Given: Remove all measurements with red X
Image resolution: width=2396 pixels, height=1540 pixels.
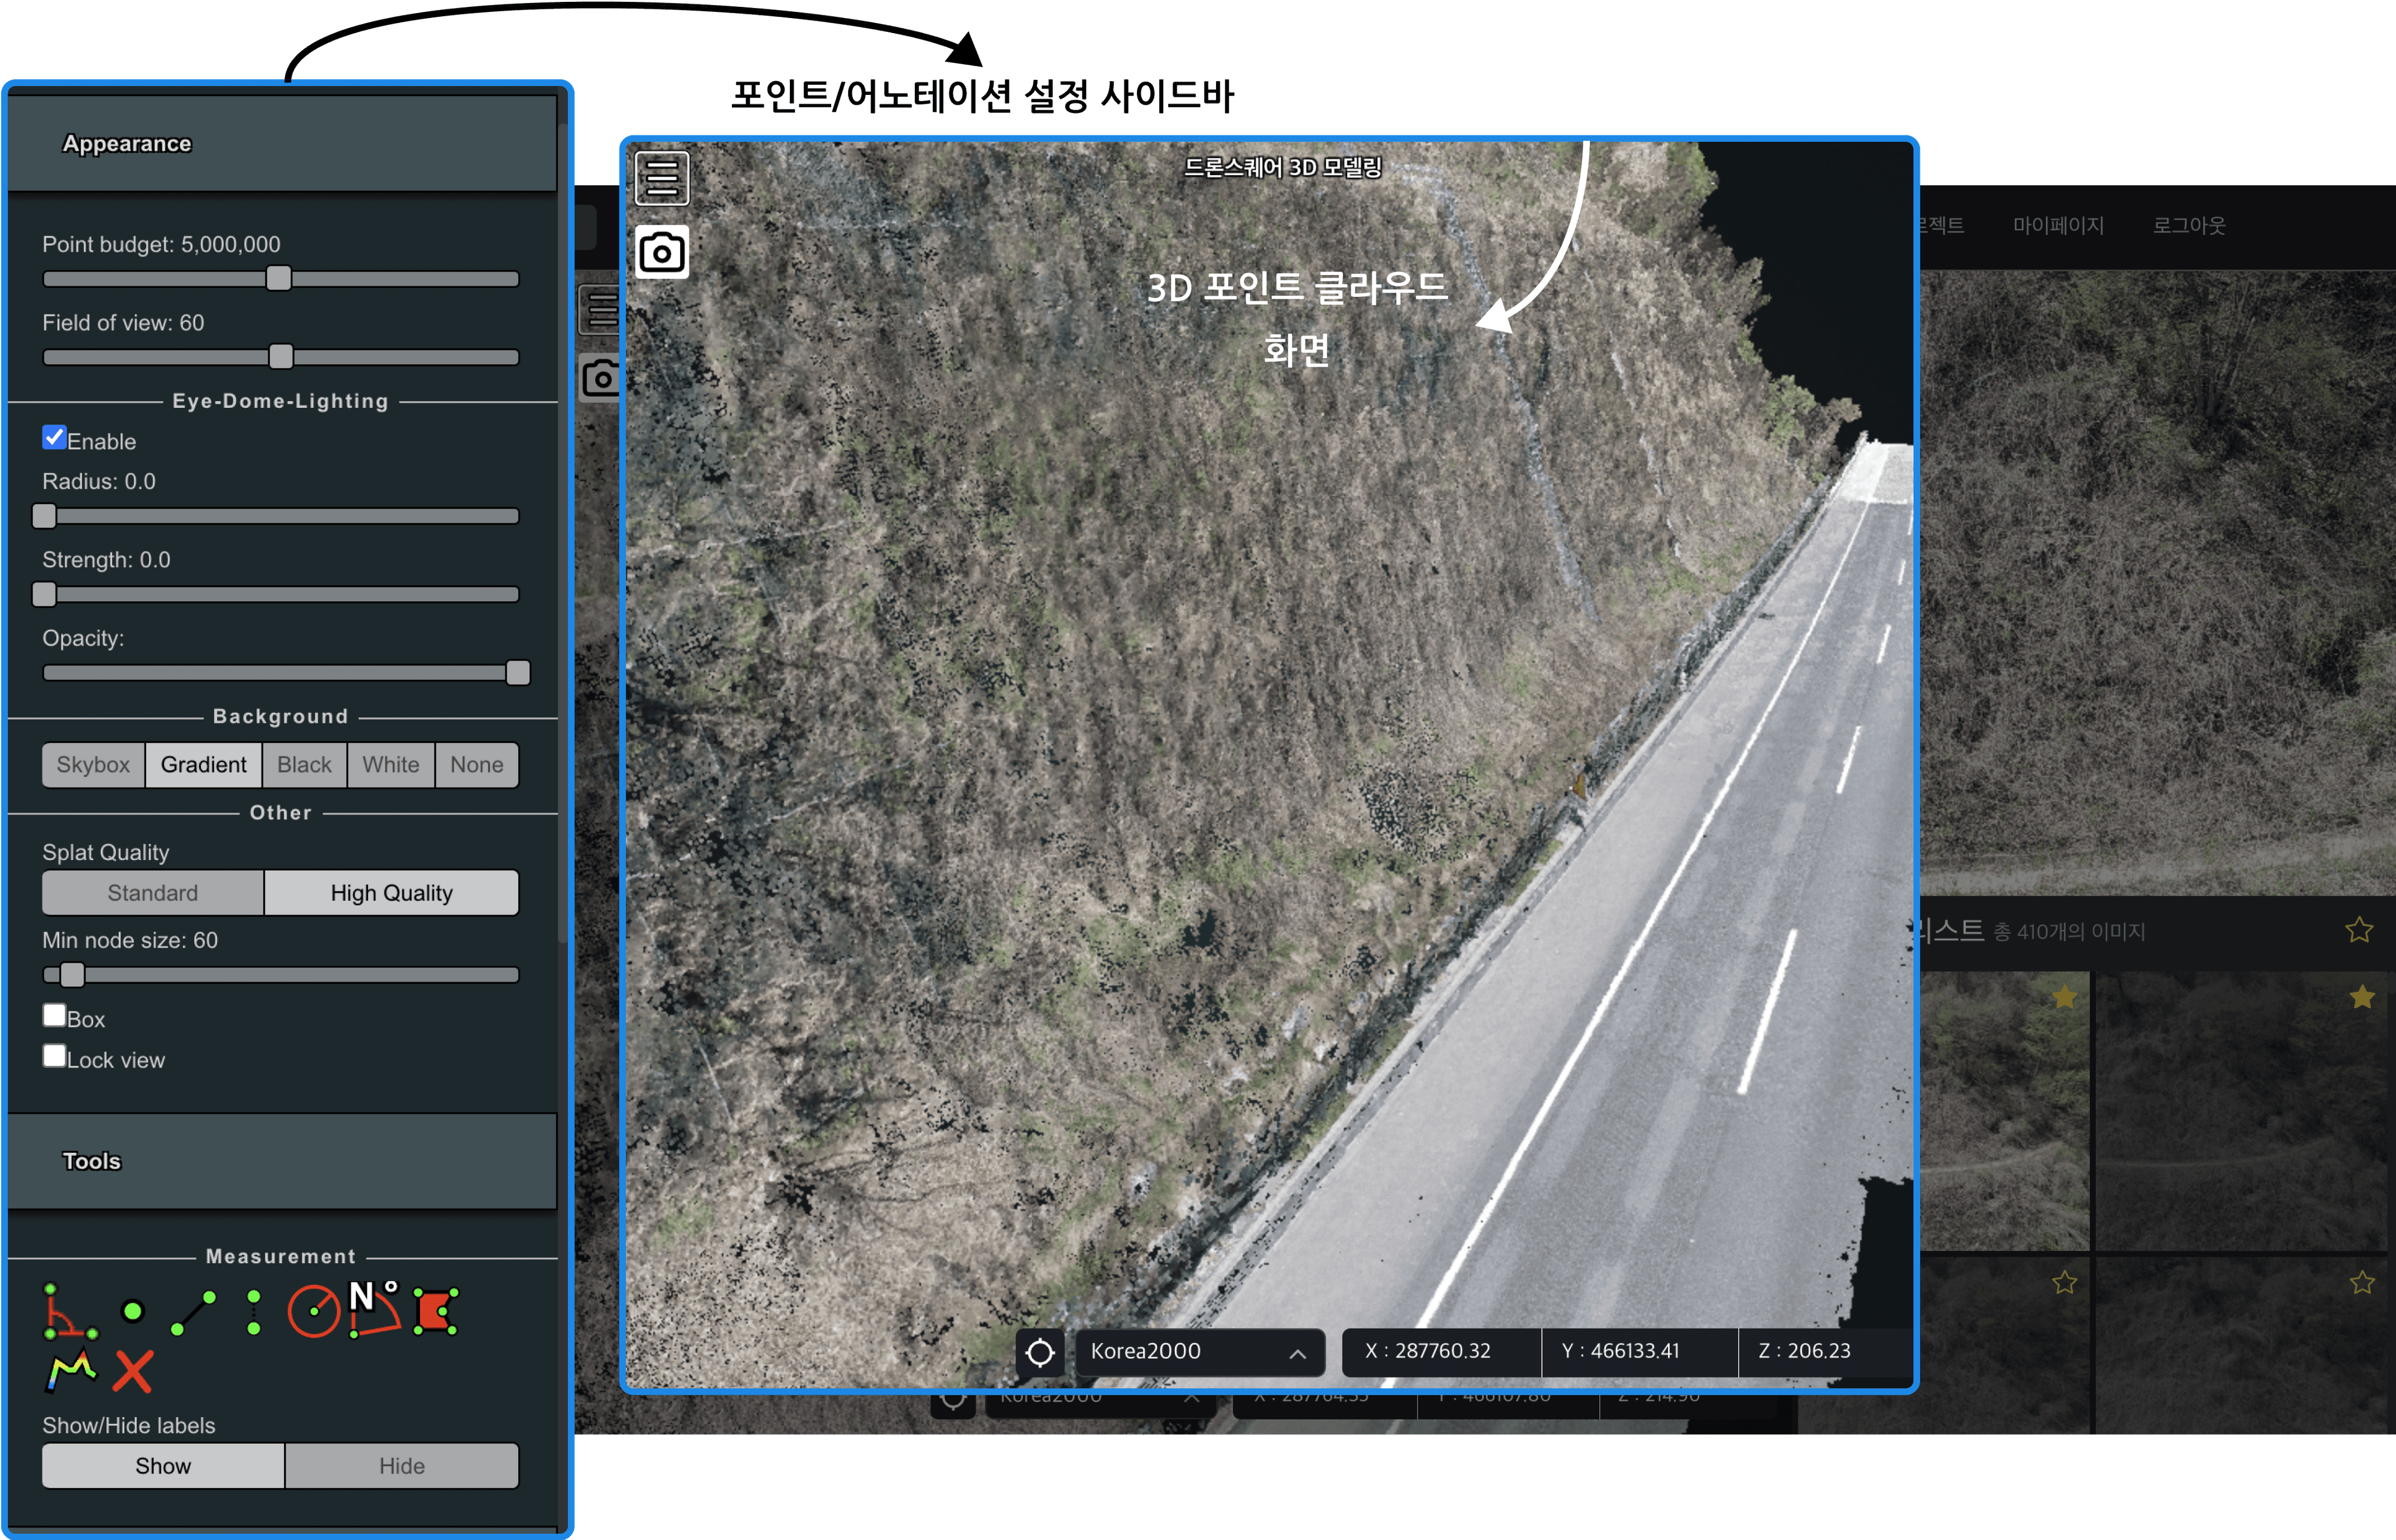Looking at the screenshot, I should coord(132,1371).
